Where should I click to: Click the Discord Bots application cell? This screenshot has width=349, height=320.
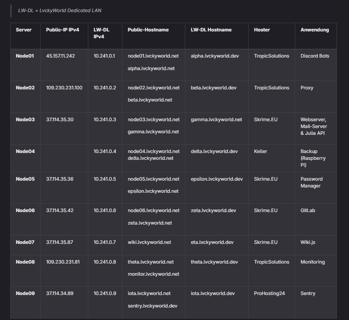(x=315, y=56)
